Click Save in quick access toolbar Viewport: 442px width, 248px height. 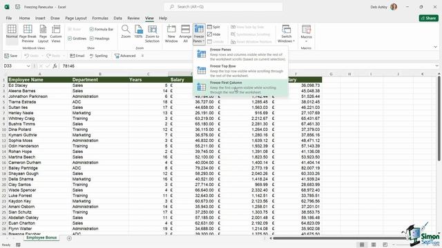pyautogui.click(x=11, y=56)
